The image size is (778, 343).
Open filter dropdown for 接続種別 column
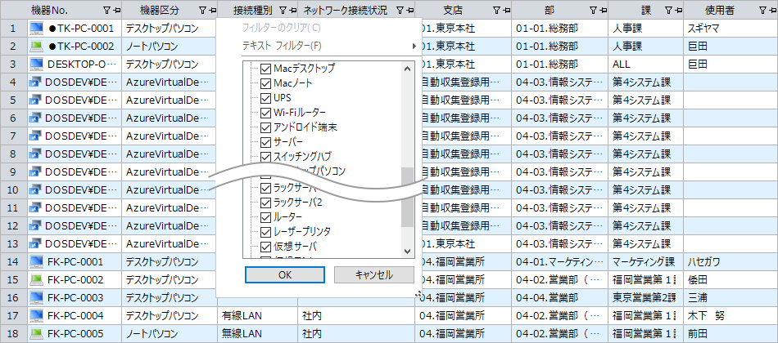click(x=284, y=10)
